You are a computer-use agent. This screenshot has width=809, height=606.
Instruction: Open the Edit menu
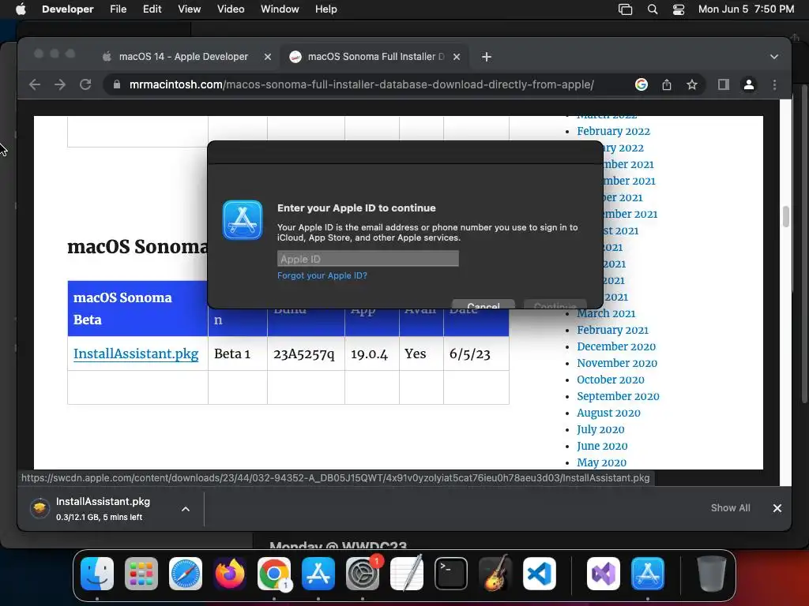(152, 9)
